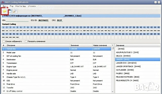This screenshot has width=162, height=94.
Task: Click the 2WD new value cell
Action: pos(102,88)
